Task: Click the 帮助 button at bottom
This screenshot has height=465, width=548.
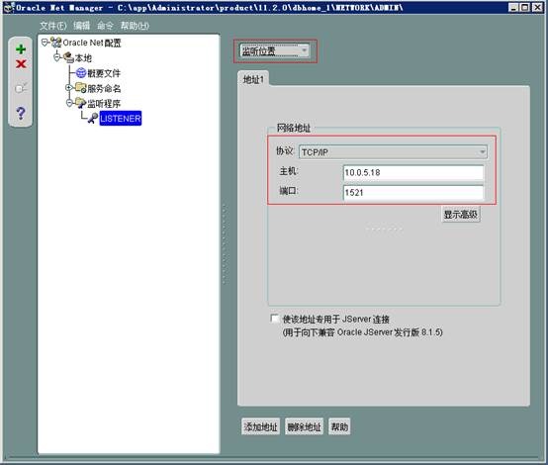Action: (x=339, y=426)
